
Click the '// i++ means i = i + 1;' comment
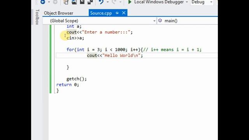(x=172, y=50)
